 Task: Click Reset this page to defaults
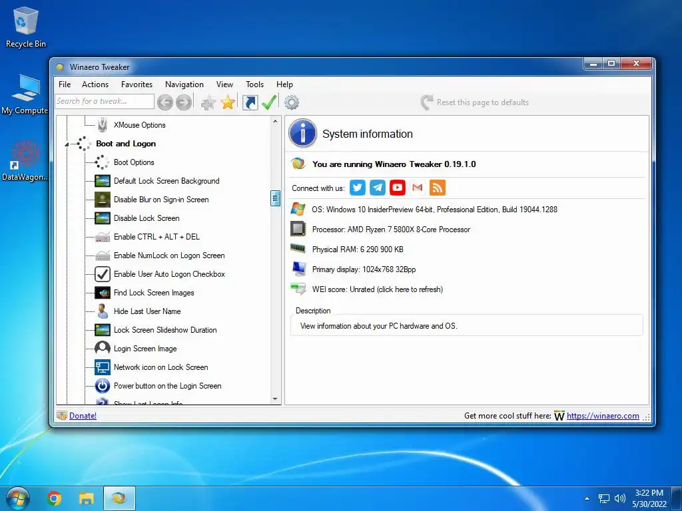[x=474, y=102]
